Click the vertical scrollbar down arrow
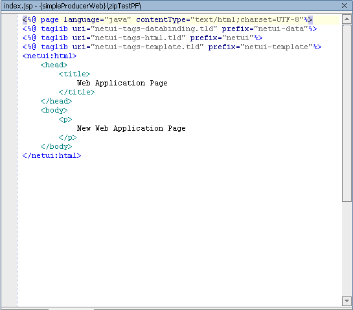 (347, 301)
